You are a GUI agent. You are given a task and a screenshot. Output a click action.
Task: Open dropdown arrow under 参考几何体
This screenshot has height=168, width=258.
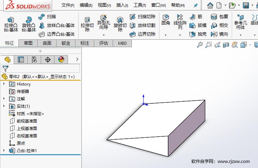coord(241,35)
